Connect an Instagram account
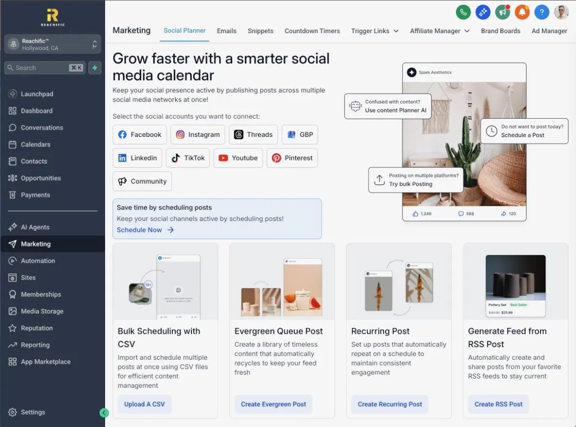The width and height of the screenshot is (576, 427). tap(198, 134)
